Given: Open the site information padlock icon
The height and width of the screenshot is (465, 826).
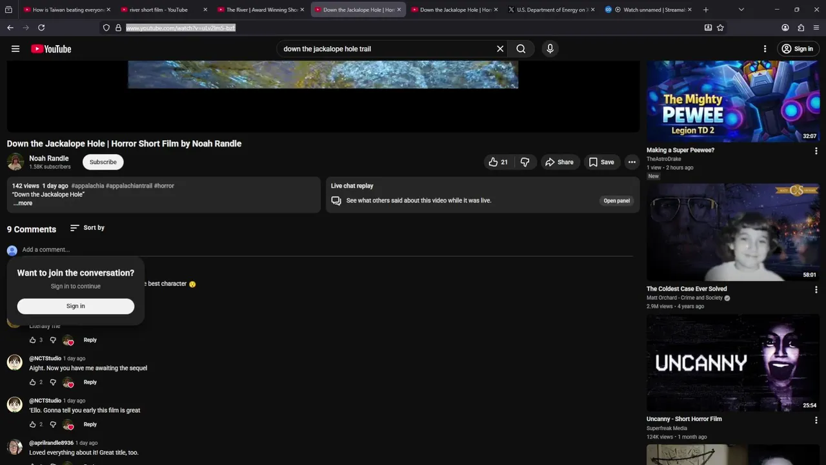Looking at the screenshot, I should (x=118, y=28).
